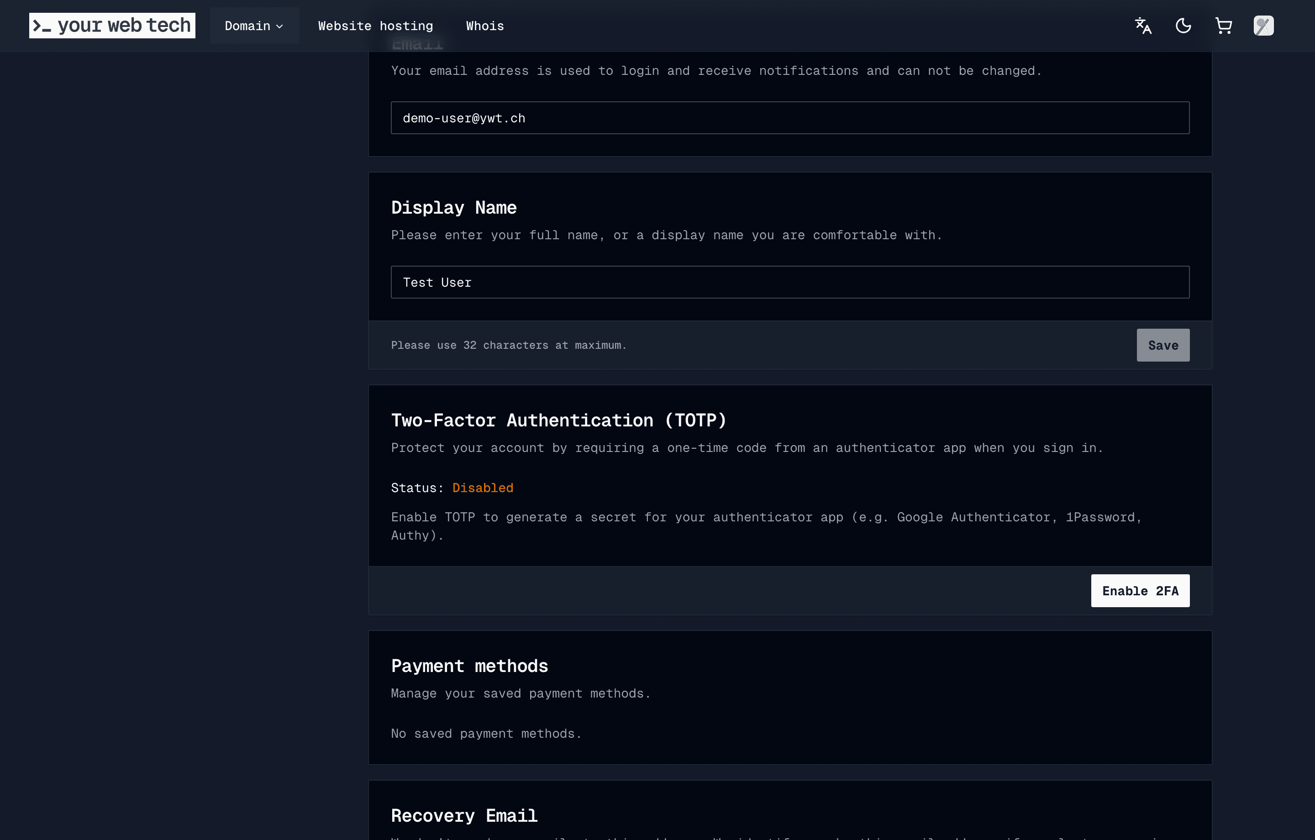Click the Payment methods heading
This screenshot has width=1315, height=840.
[x=470, y=667]
